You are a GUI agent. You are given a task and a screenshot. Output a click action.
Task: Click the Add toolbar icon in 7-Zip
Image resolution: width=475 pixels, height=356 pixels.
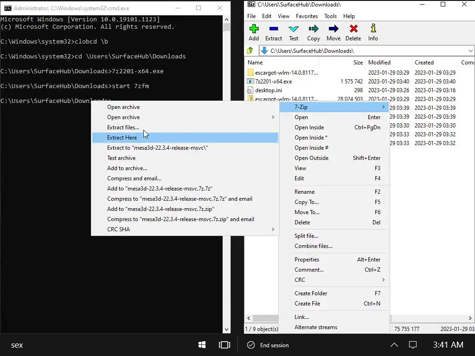(x=254, y=29)
